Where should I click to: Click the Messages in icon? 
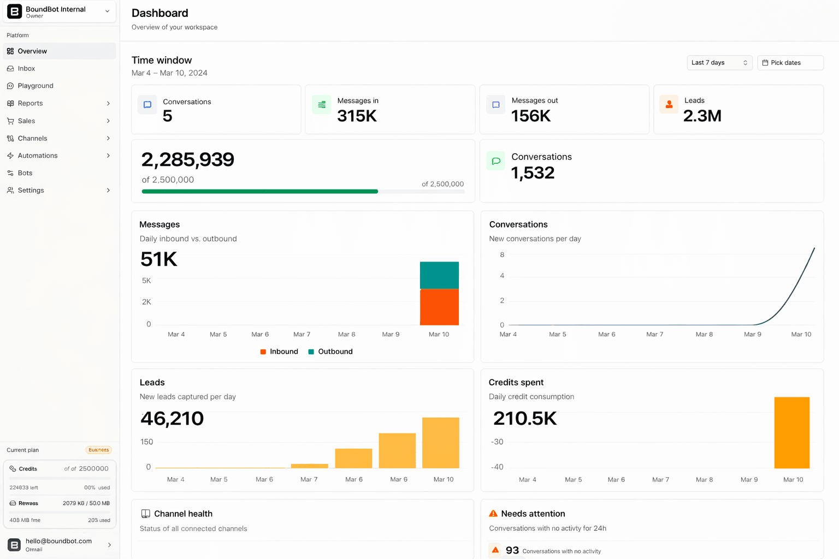coord(321,104)
